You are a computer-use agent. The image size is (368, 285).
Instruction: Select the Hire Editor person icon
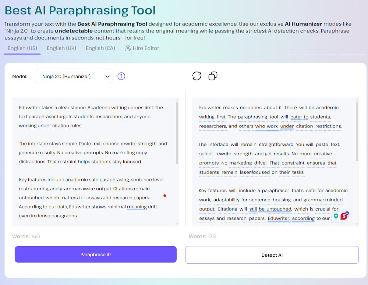click(x=128, y=48)
